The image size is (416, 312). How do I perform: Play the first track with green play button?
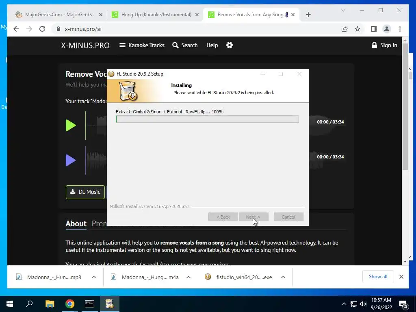71,125
